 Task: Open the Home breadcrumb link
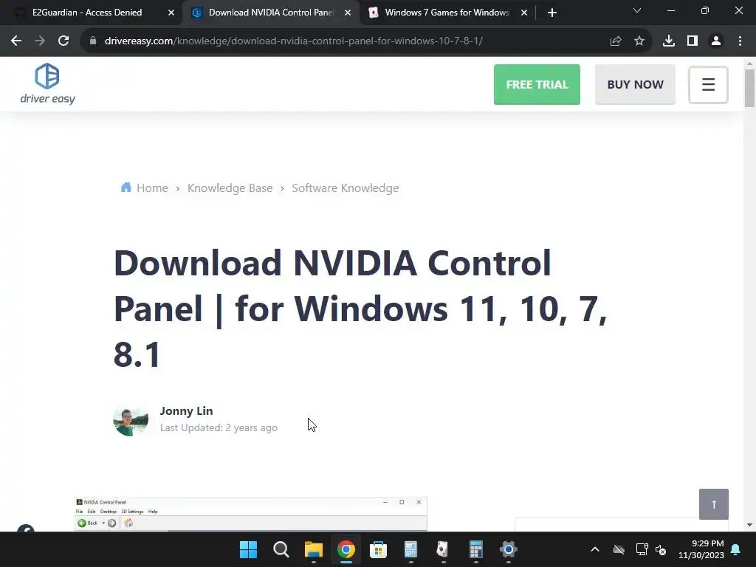[152, 188]
